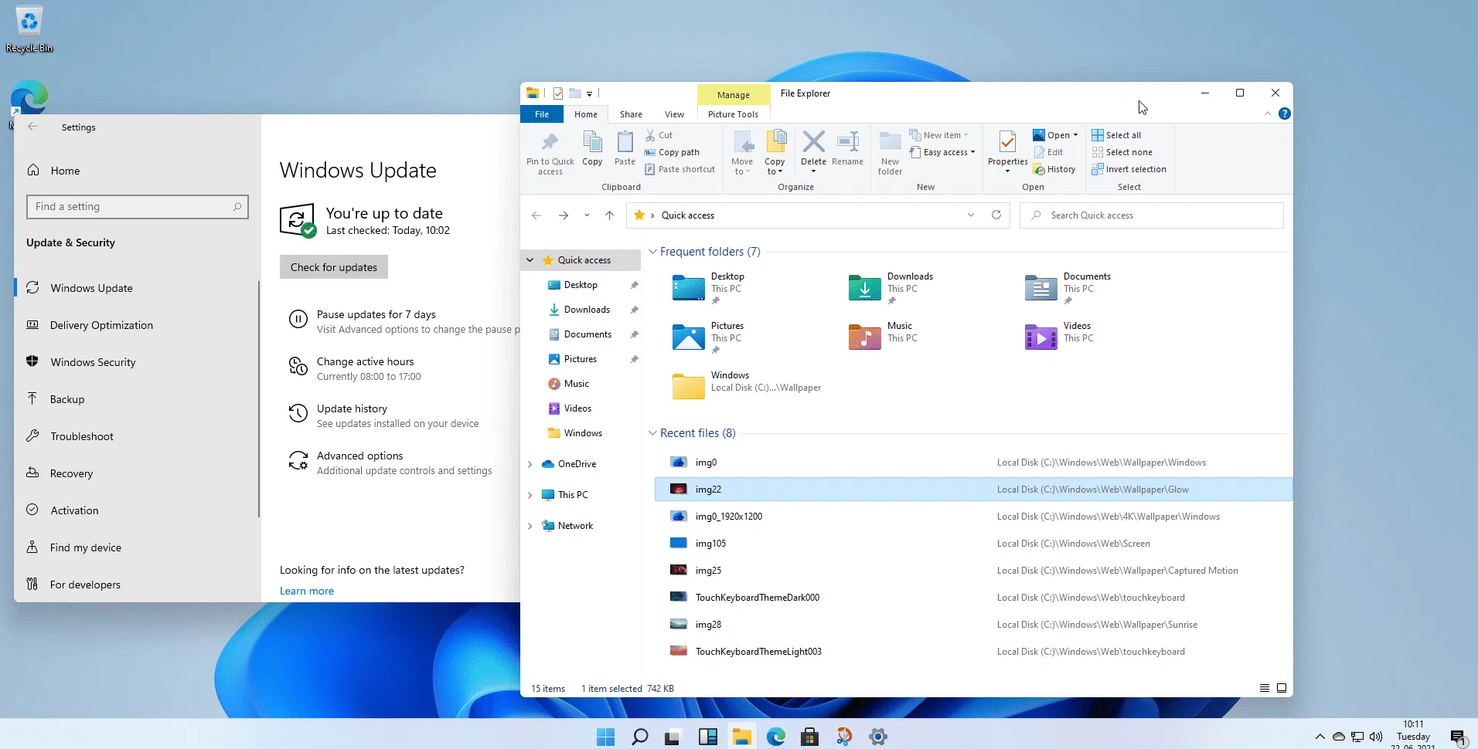Select the TouchKeyboardThemeDark000 recent file
Viewport: 1478px width, 749px height.
point(972,598)
